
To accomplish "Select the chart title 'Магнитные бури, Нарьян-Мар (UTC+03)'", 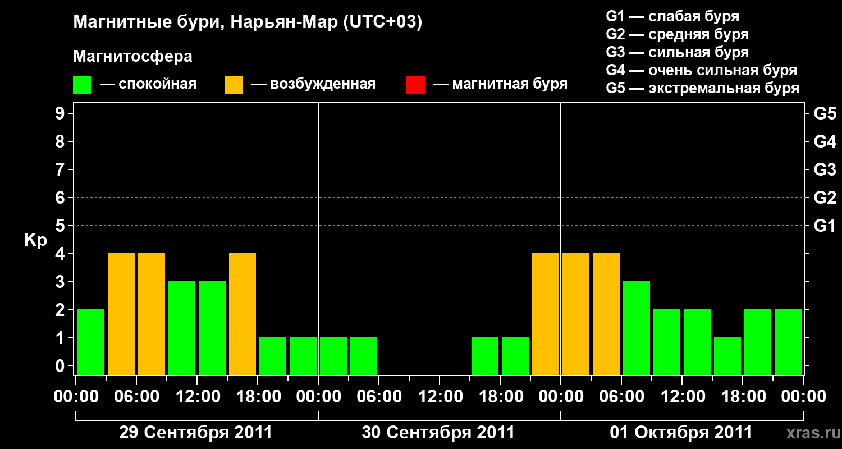I will (x=247, y=22).
